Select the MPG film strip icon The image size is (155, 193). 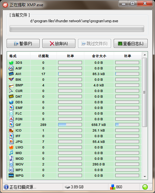click(11, 175)
